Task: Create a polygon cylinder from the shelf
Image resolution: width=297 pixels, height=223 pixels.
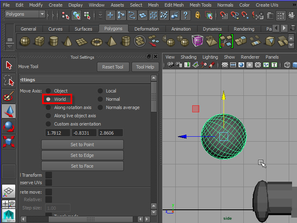Action: pyautogui.click(x=54, y=41)
